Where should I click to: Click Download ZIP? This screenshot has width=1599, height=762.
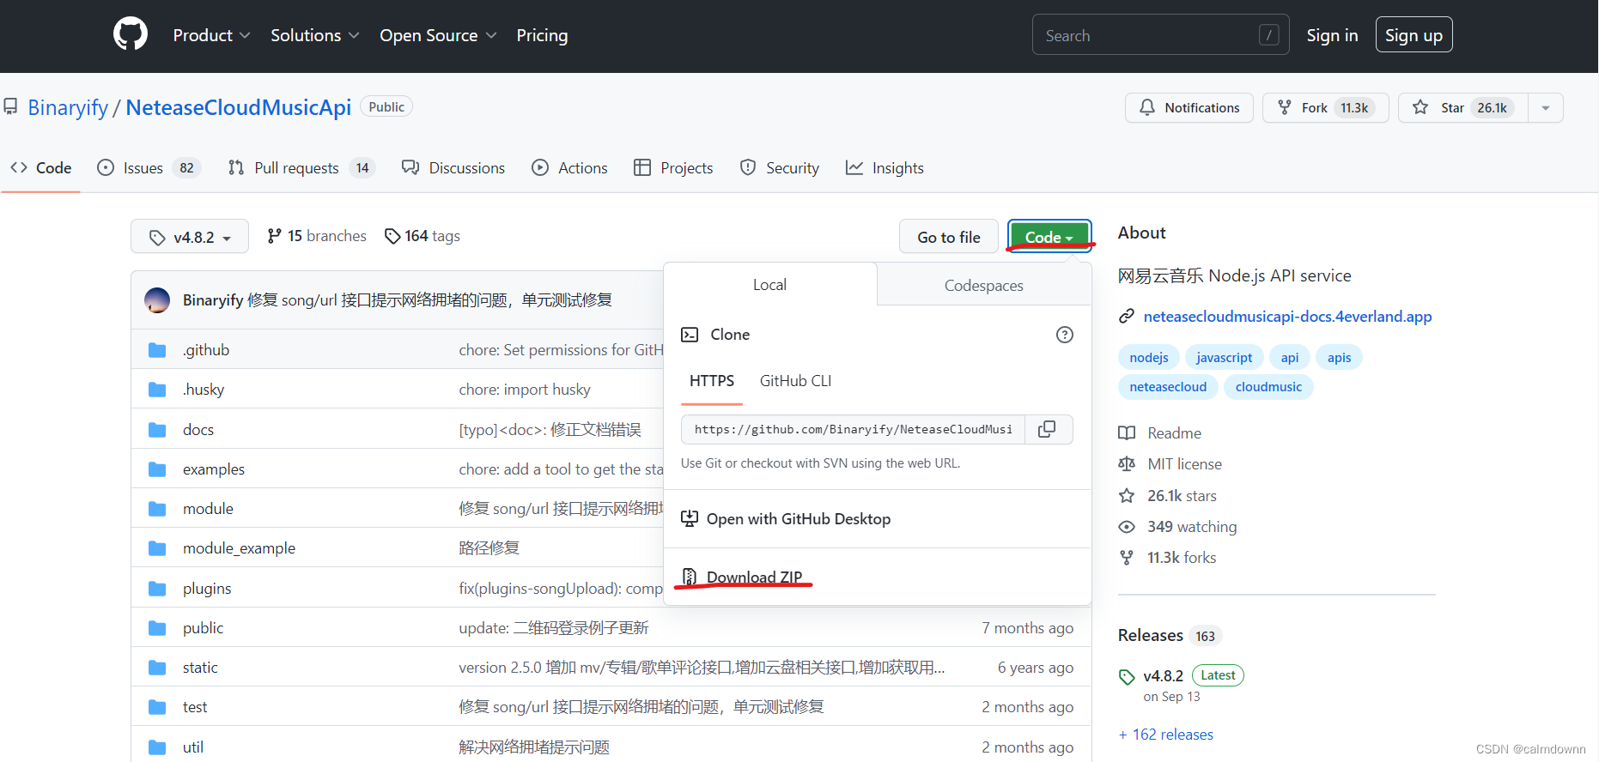point(755,577)
